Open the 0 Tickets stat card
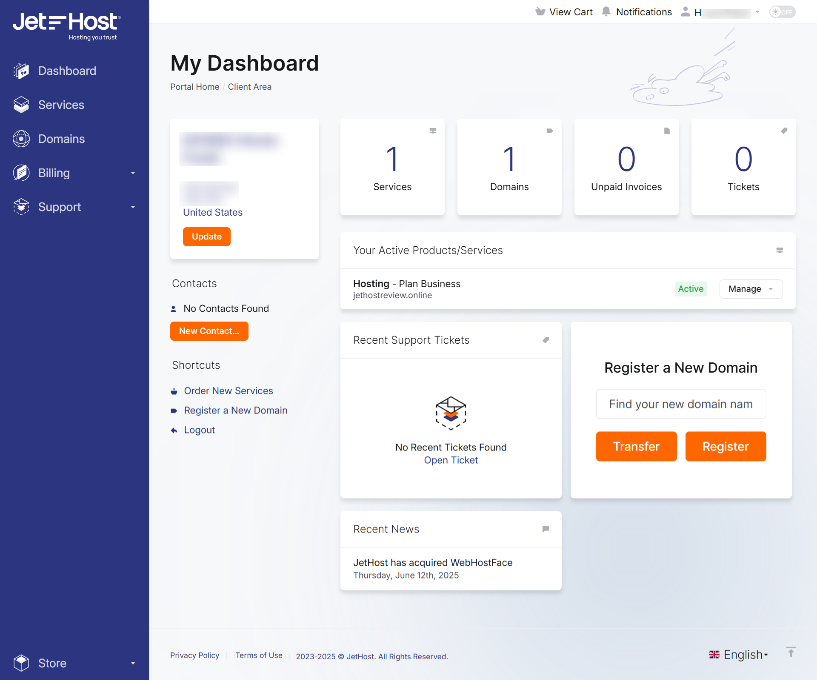The image size is (817, 681). (x=743, y=167)
